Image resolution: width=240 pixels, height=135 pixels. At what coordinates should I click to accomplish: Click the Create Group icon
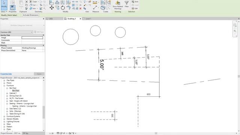[x=108, y=3]
